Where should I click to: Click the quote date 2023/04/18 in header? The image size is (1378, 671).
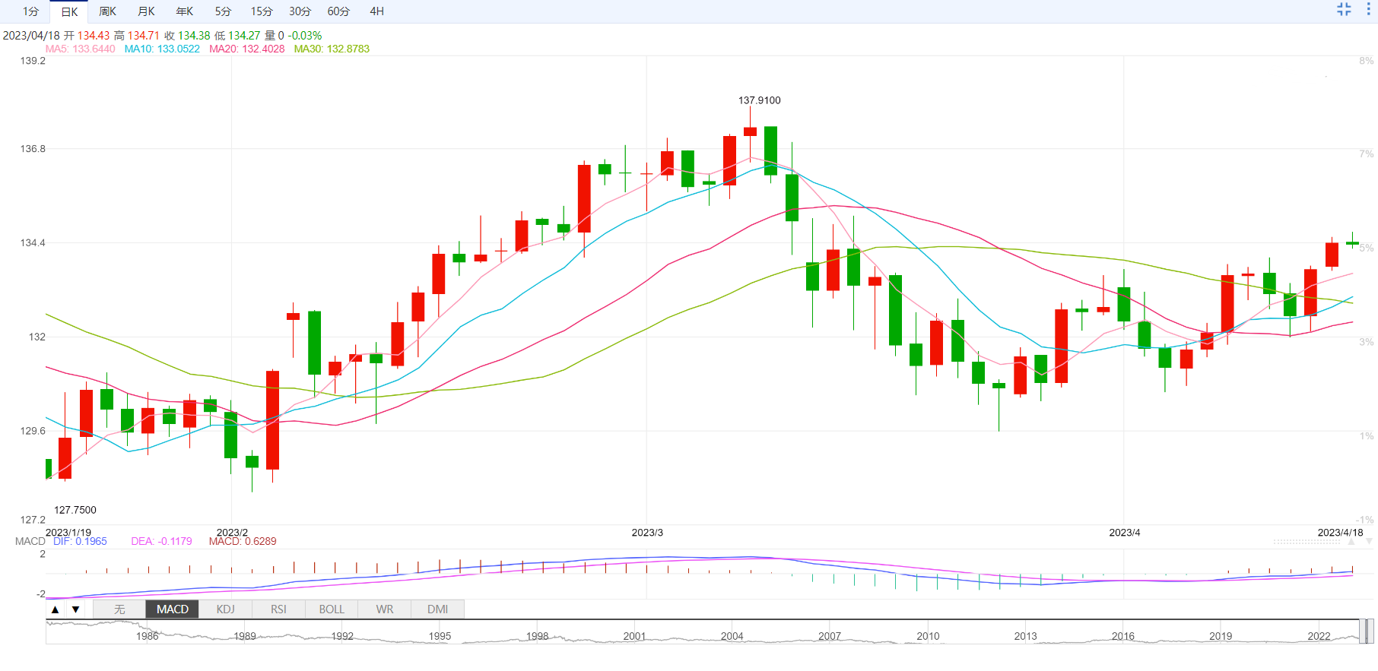click(x=31, y=36)
